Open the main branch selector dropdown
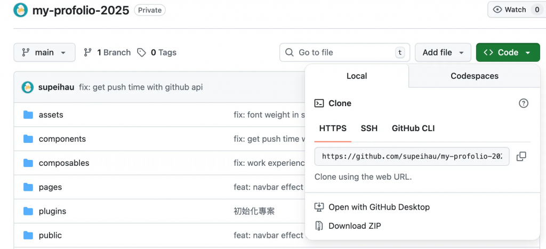546x249 pixels. (44, 52)
